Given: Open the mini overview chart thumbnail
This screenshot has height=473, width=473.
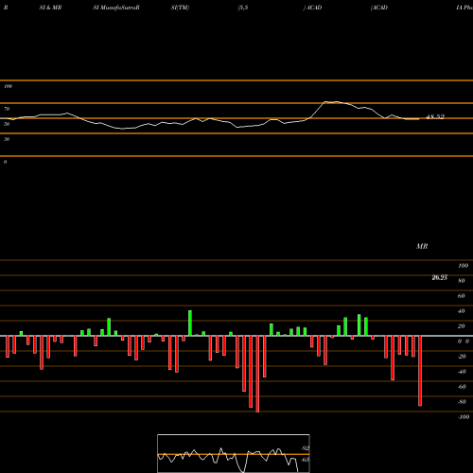Looking at the screenshot, I should pos(234,453).
